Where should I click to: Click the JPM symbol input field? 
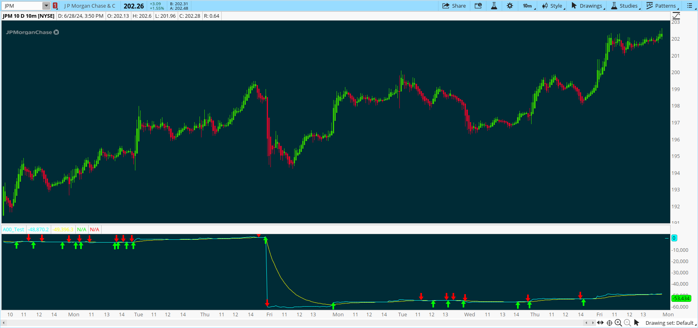(23, 6)
